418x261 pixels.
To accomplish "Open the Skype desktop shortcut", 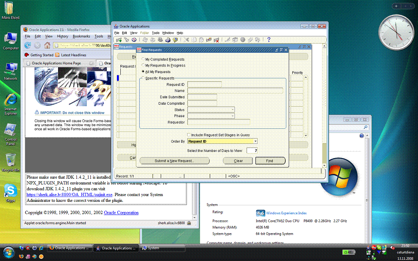I will pos(11,193).
